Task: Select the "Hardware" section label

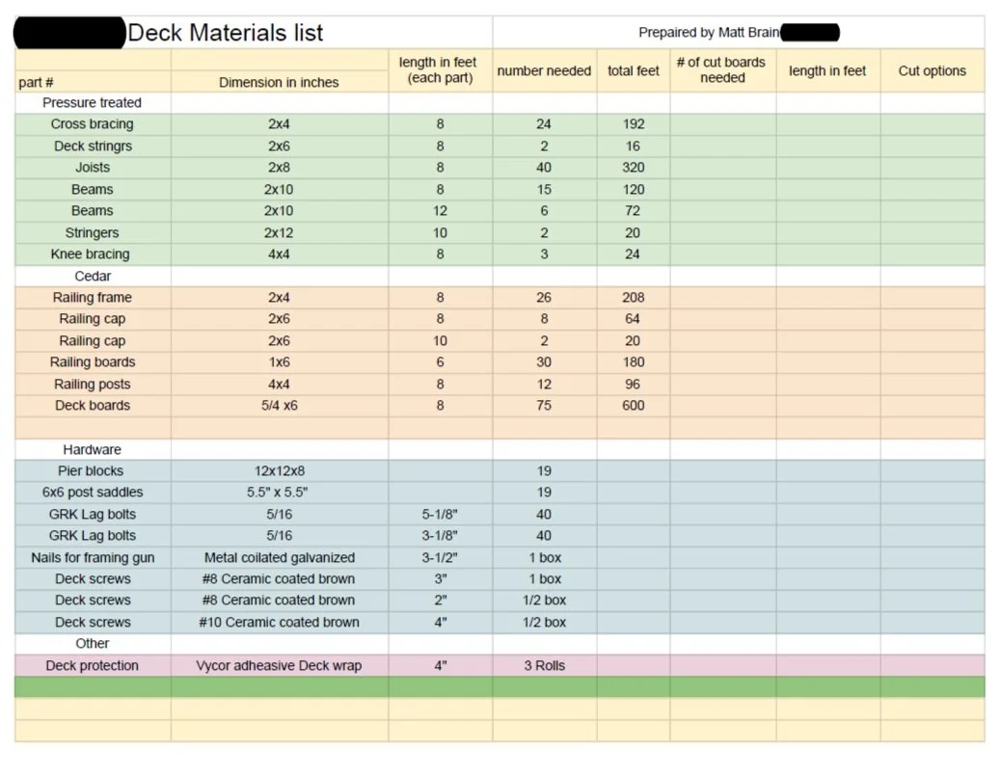Action: click(92, 450)
